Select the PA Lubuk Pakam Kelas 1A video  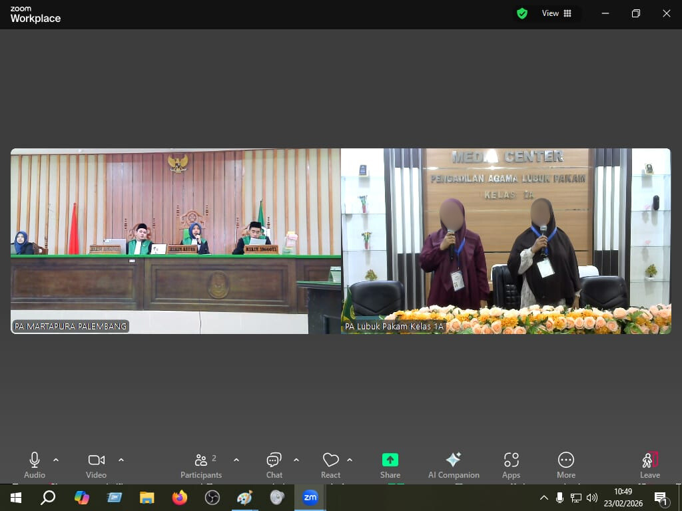[x=506, y=241]
